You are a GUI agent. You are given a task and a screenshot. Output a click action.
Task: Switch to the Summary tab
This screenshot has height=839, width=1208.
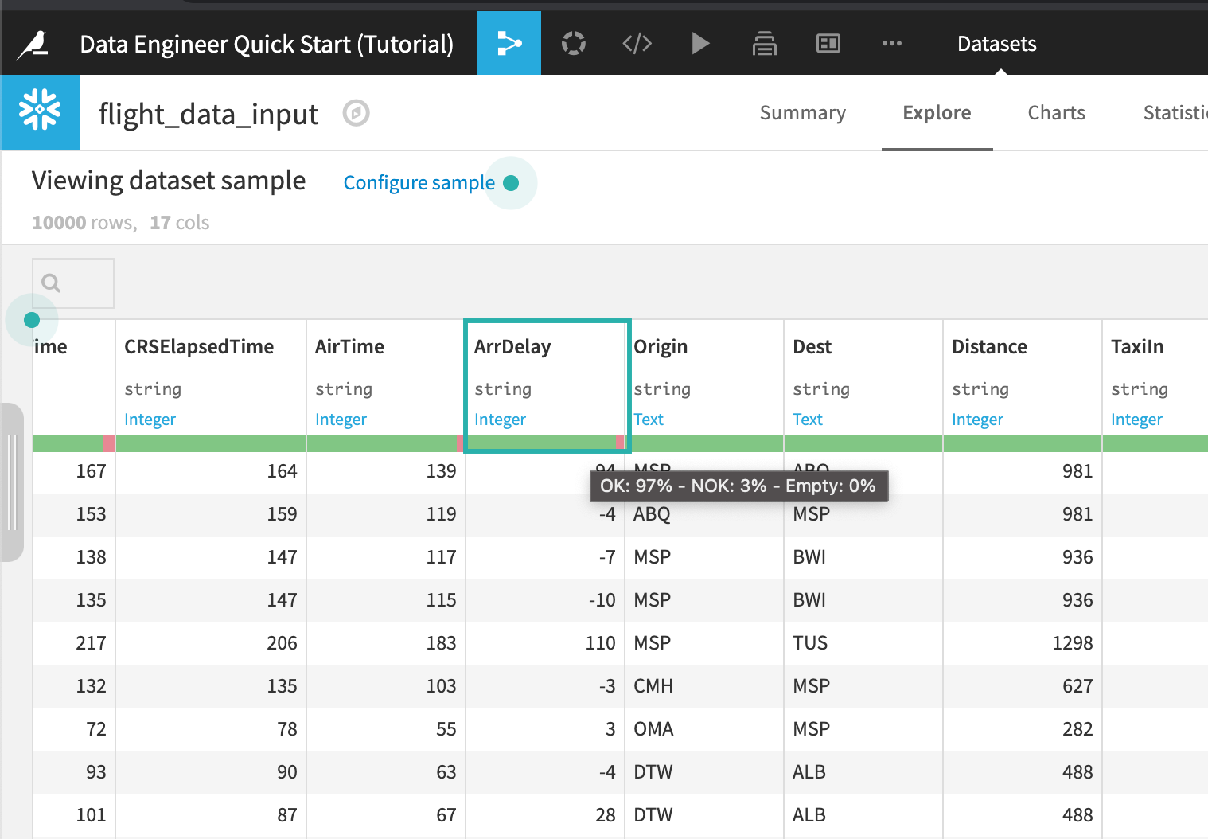pos(802,113)
